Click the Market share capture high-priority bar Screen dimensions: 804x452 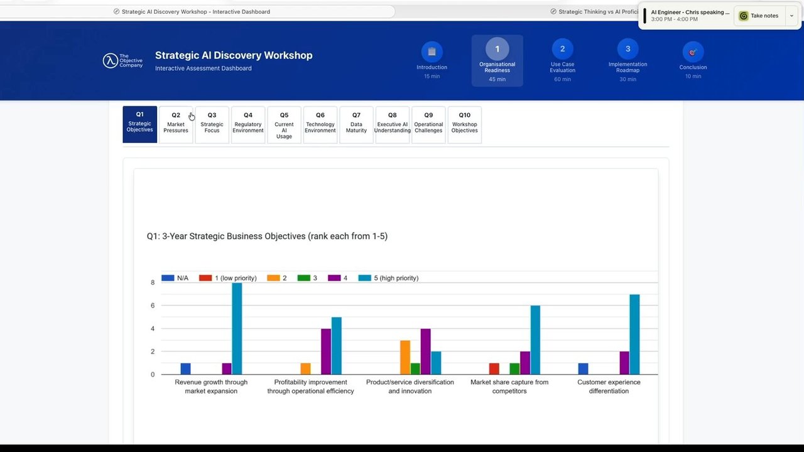pos(535,340)
